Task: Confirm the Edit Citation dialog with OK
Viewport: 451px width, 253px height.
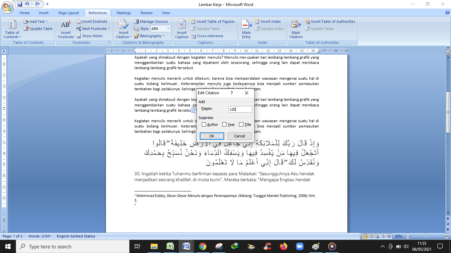Action: 212,136
